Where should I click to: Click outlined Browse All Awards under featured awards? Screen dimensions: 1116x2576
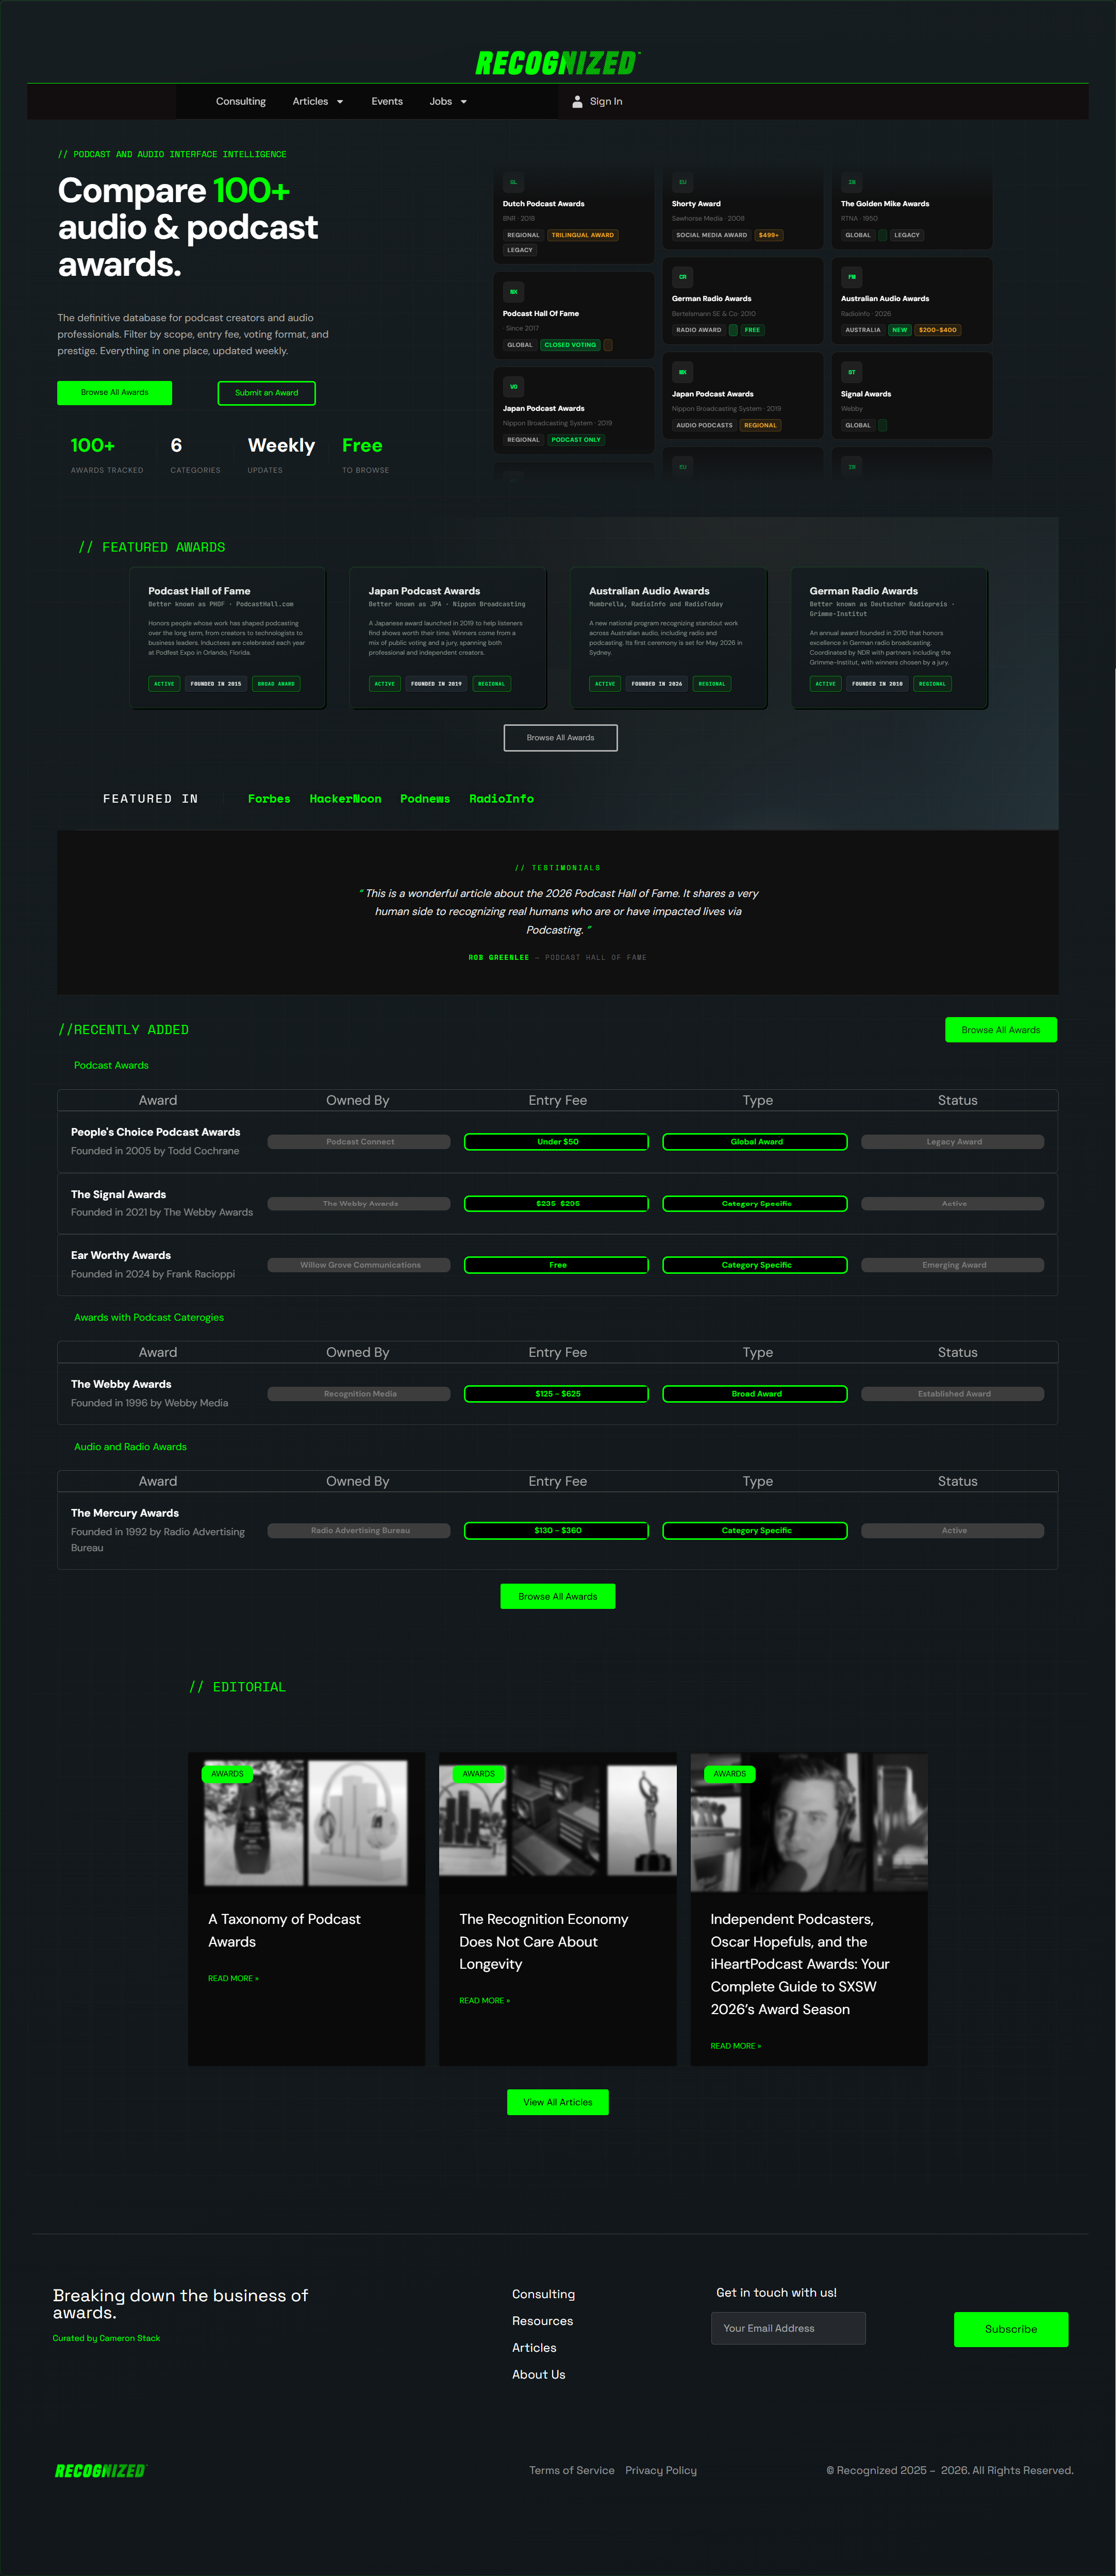pos(560,738)
